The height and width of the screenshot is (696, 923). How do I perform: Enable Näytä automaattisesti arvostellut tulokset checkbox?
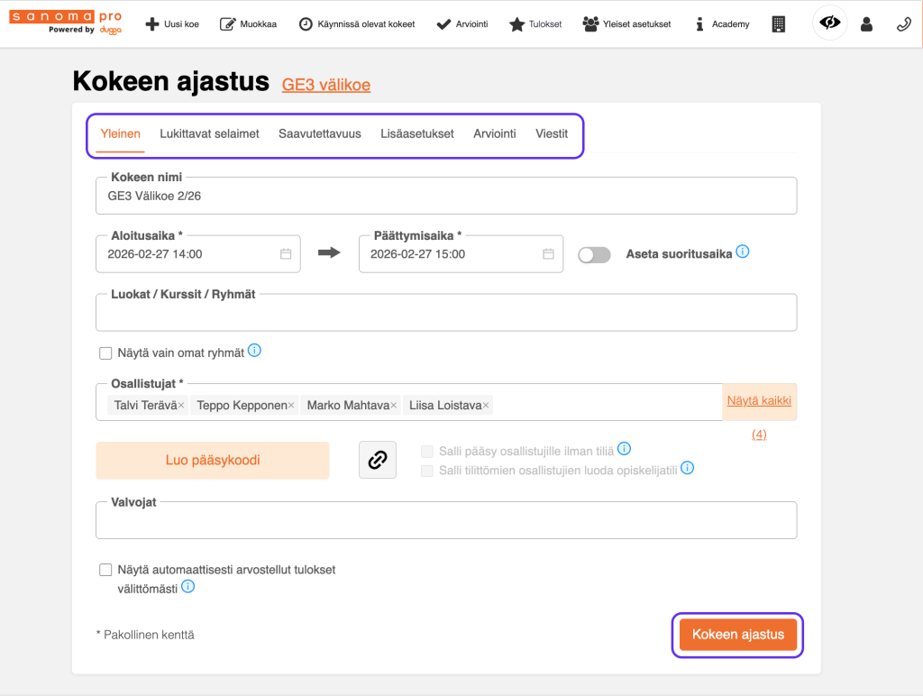click(x=105, y=570)
